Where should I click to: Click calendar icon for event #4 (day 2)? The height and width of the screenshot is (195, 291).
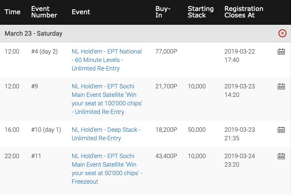(x=281, y=51)
